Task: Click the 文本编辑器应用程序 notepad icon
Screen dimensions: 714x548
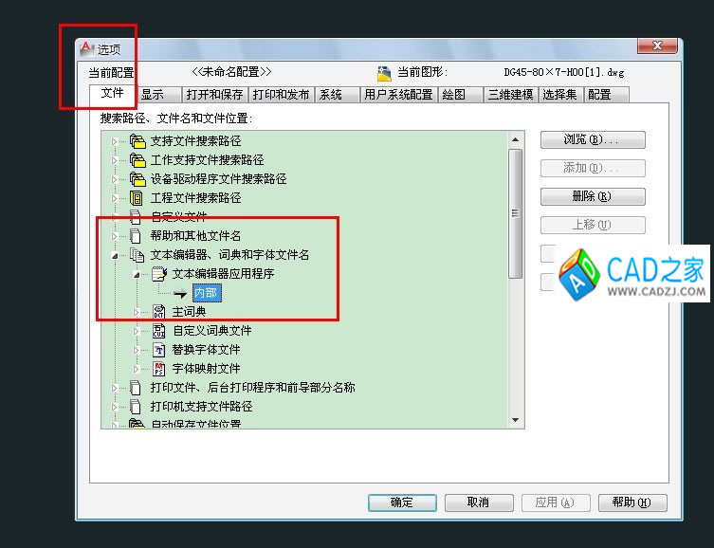Action: tap(159, 274)
